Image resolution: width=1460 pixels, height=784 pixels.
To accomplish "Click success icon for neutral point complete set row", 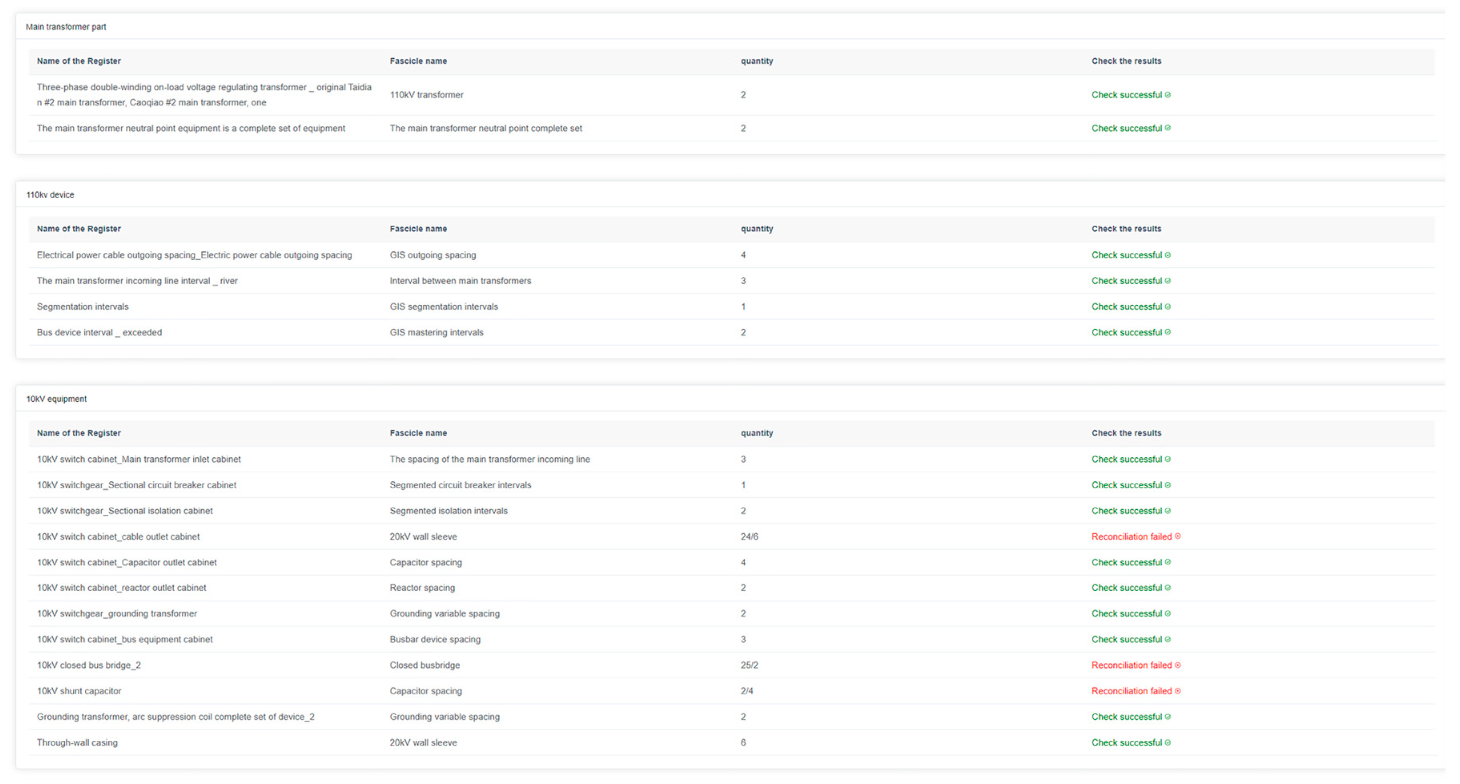I will 1167,128.
